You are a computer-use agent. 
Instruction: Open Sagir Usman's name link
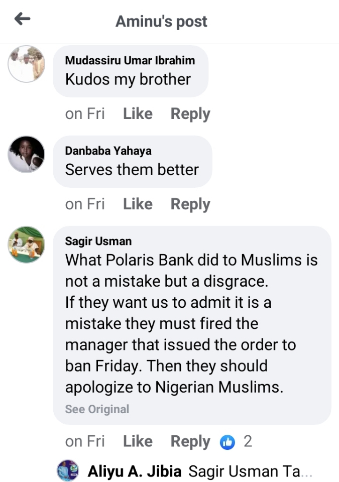click(98, 241)
